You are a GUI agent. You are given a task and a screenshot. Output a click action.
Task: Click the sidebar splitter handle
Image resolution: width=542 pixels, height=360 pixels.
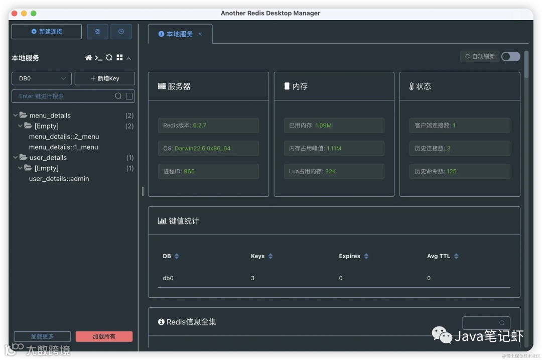point(143,191)
